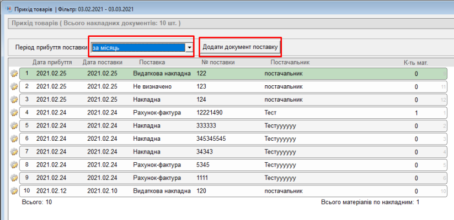
Task: Click 'Додати документ поставку' button
Action: pos(240,47)
